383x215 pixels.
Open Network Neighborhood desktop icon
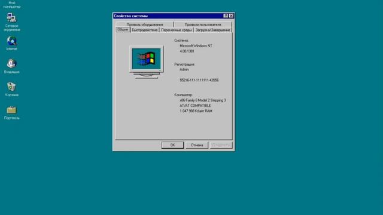(11, 22)
